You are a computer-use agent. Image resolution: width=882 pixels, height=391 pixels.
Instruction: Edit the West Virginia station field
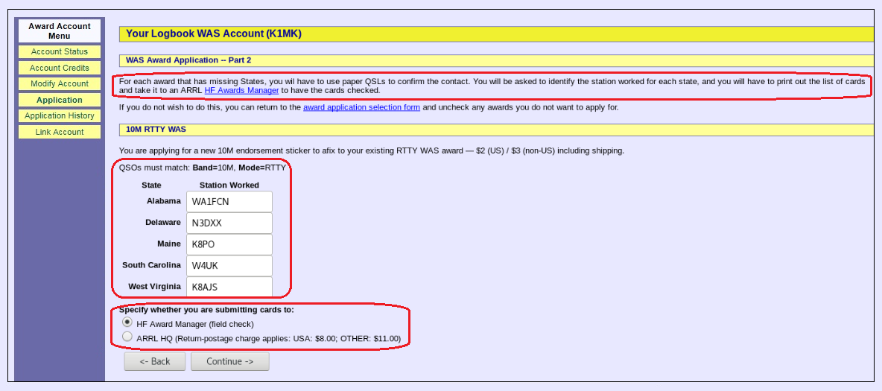[229, 287]
